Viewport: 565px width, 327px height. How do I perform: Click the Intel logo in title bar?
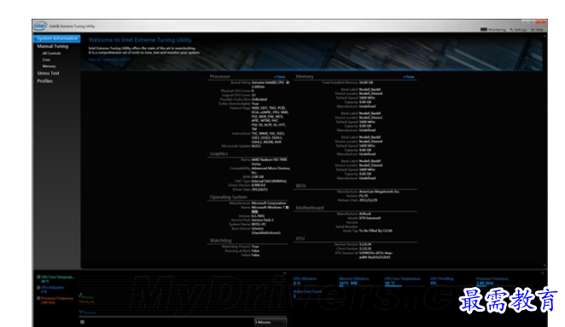point(40,26)
